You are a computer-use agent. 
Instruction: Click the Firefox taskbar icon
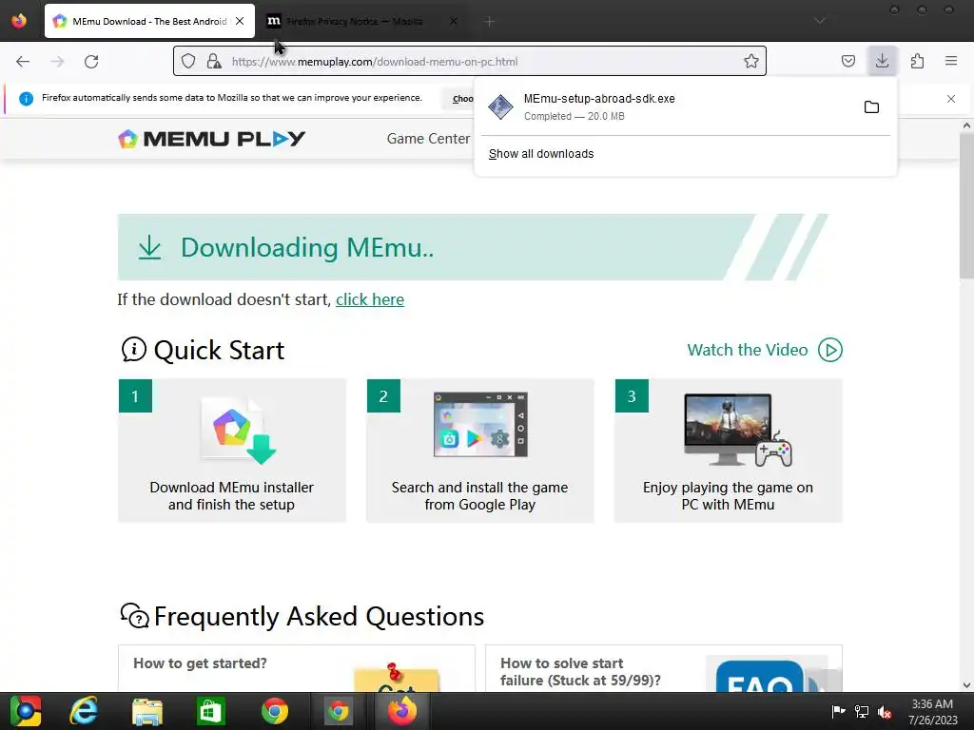click(x=402, y=711)
